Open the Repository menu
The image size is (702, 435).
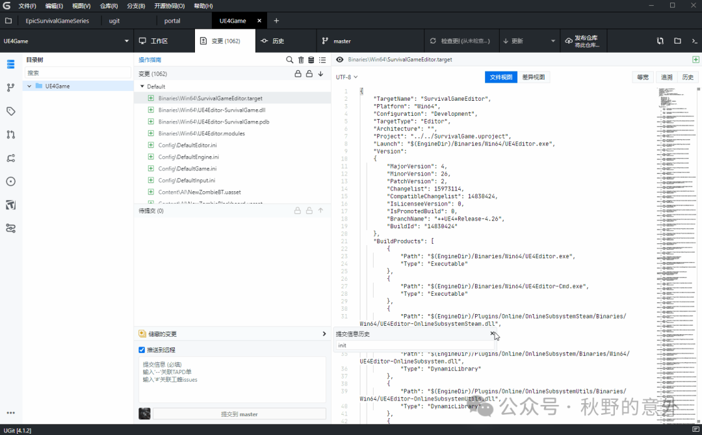point(109,6)
